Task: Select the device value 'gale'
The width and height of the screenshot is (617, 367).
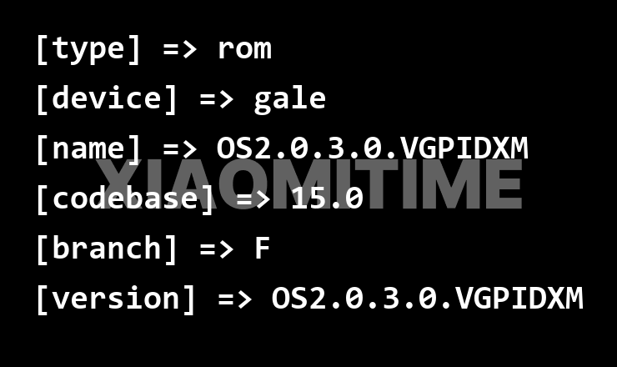Action: click(290, 100)
